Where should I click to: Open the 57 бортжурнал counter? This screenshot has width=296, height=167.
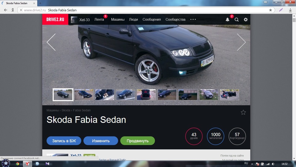click(237, 136)
